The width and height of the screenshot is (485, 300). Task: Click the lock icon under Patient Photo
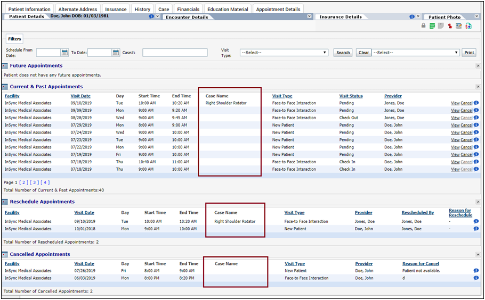click(x=424, y=26)
